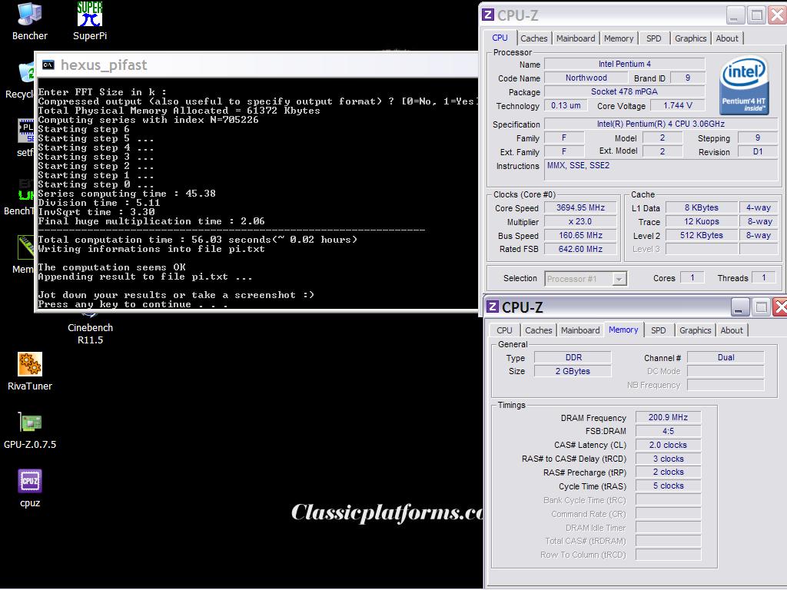Open SPD tab in lower CPU-Z window
787x590 pixels.
coord(658,330)
